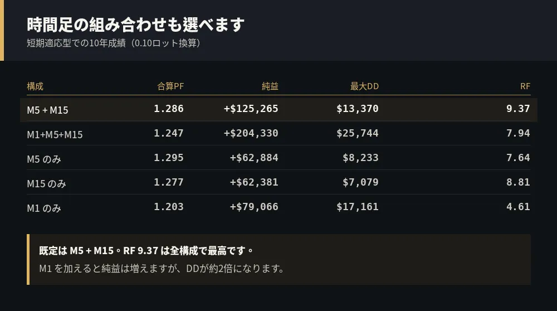Click the note 既定は M5 + M15 callout
Viewport: 557px width, 311px height.
(x=279, y=260)
